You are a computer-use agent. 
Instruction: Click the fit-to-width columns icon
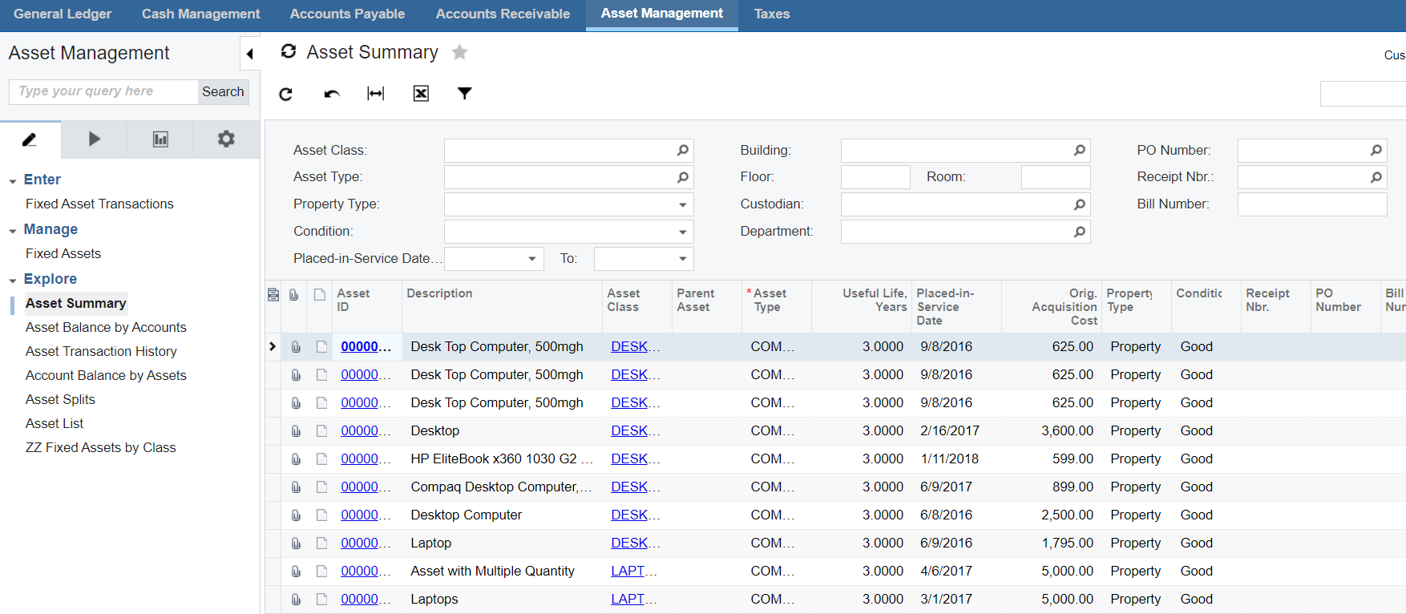pos(375,94)
